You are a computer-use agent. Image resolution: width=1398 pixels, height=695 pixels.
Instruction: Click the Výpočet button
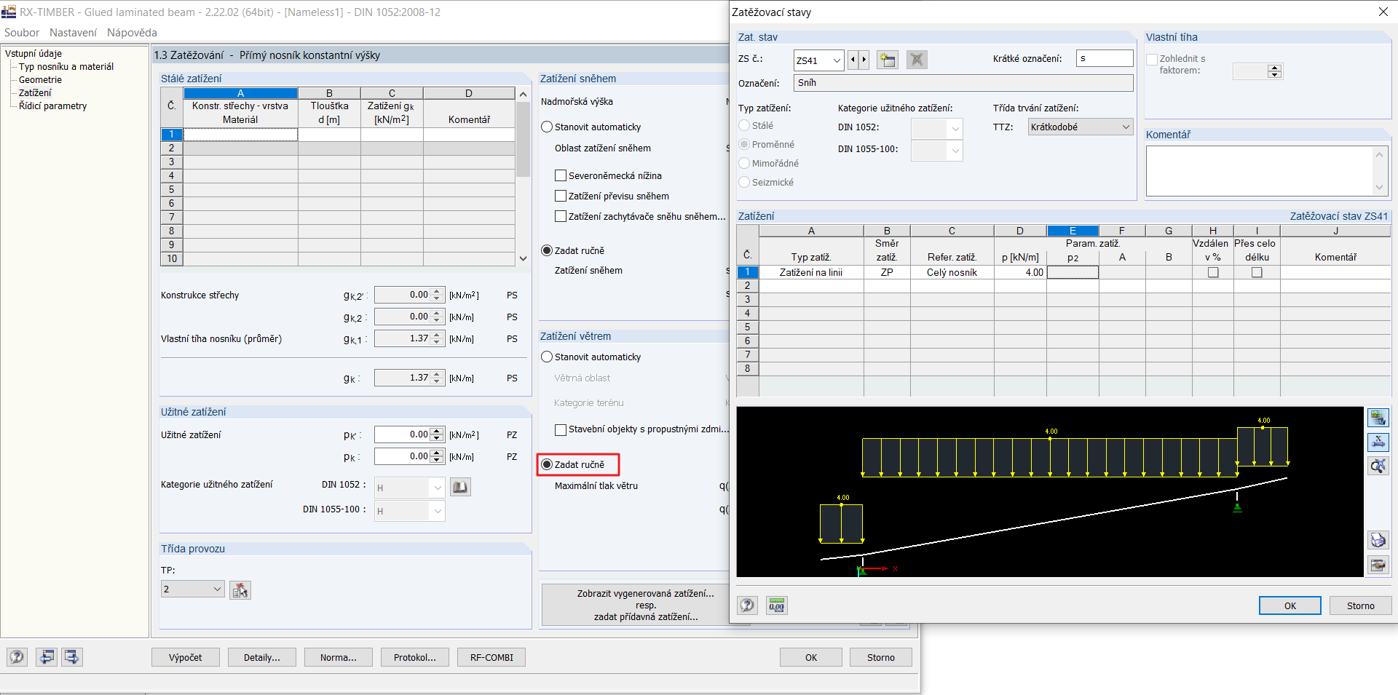pos(186,657)
